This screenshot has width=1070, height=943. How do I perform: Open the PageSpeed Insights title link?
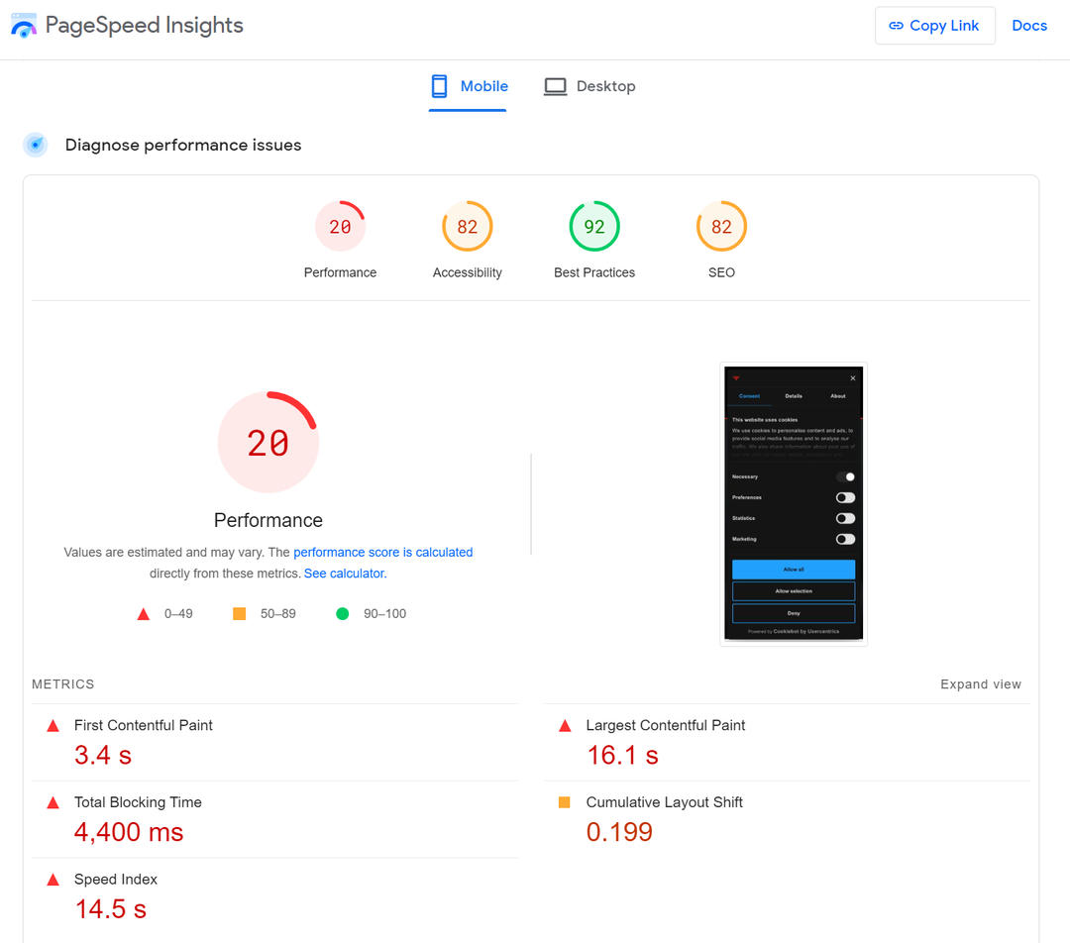tap(144, 25)
